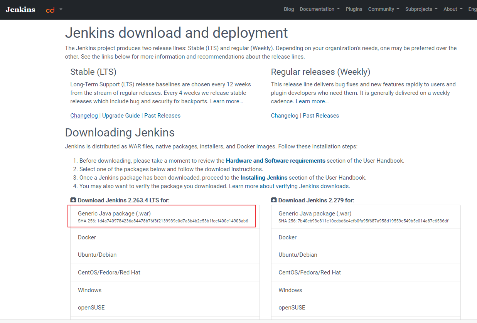Viewport: 477px width, 323px height.
Task: Open the Subprojects dropdown menu
Action: pos(421,9)
